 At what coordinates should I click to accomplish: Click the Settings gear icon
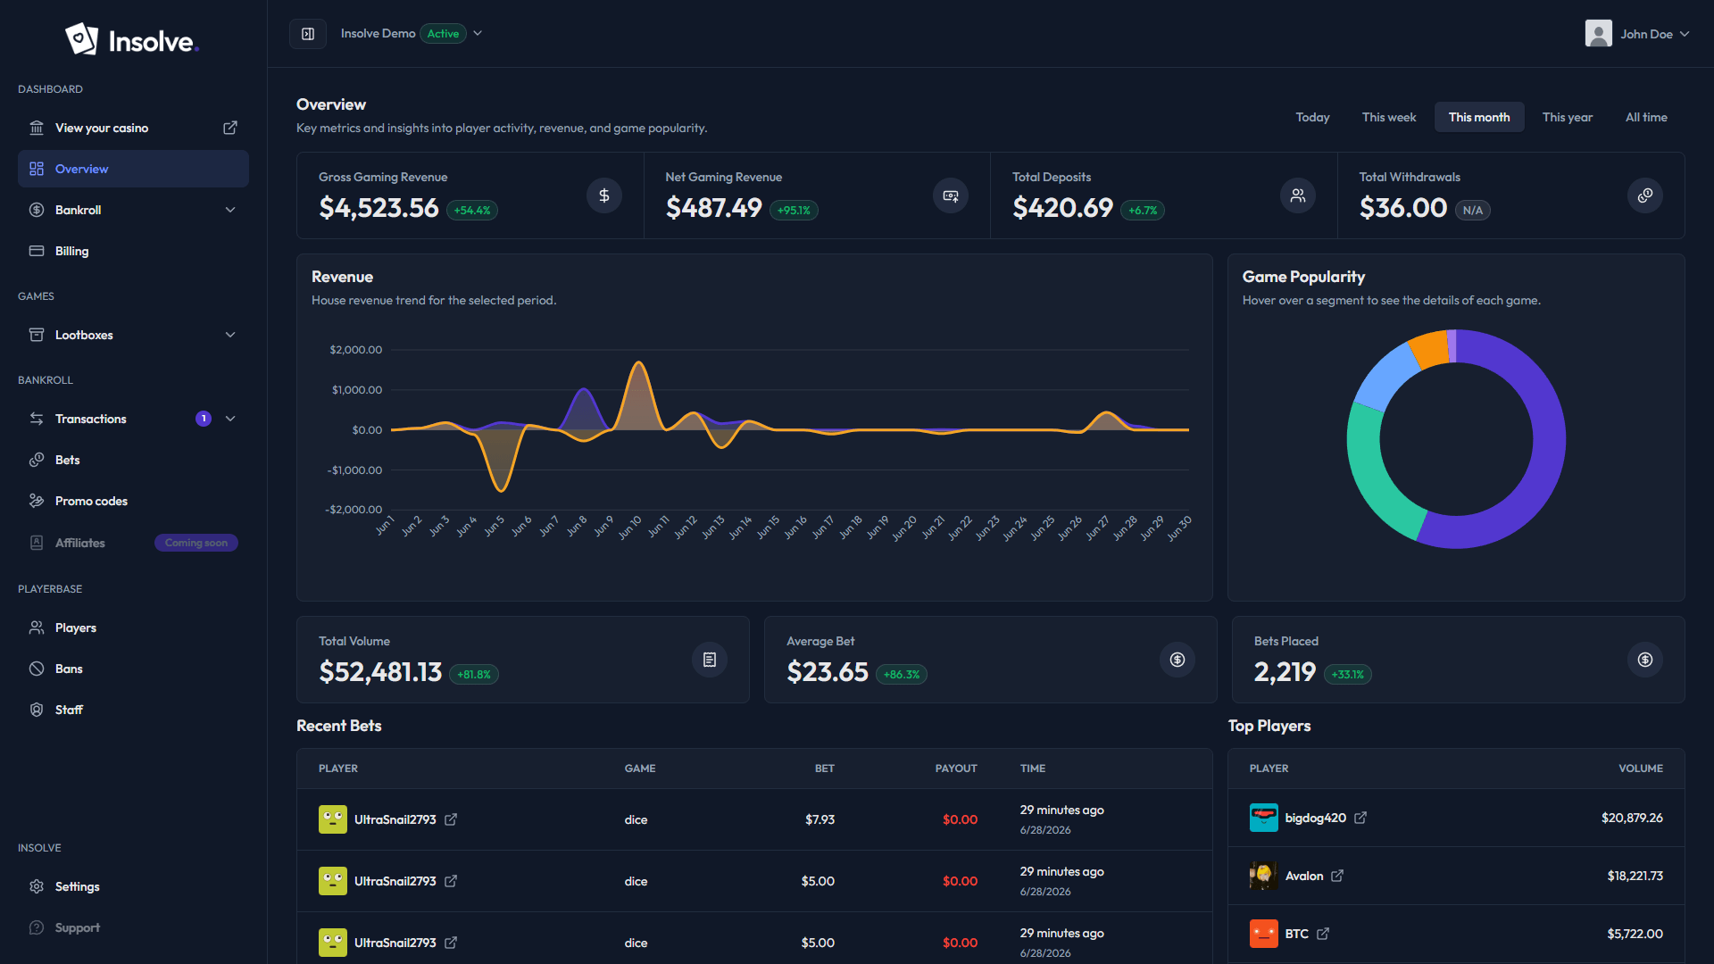tap(37, 886)
